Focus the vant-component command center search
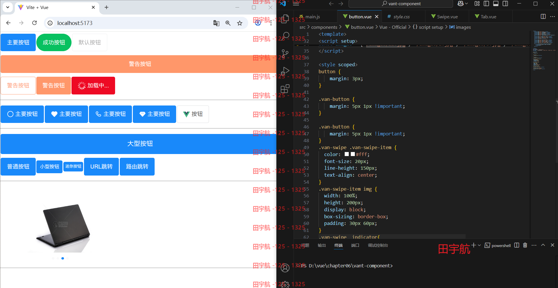The image size is (558, 288). (x=401, y=3)
